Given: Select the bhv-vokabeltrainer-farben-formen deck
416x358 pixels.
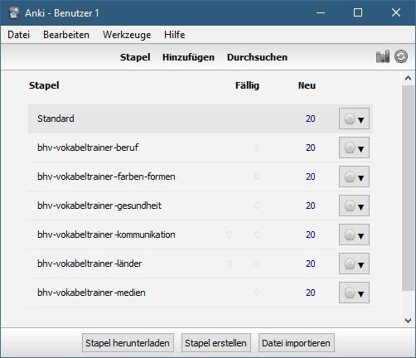Looking at the screenshot, I should (106, 177).
